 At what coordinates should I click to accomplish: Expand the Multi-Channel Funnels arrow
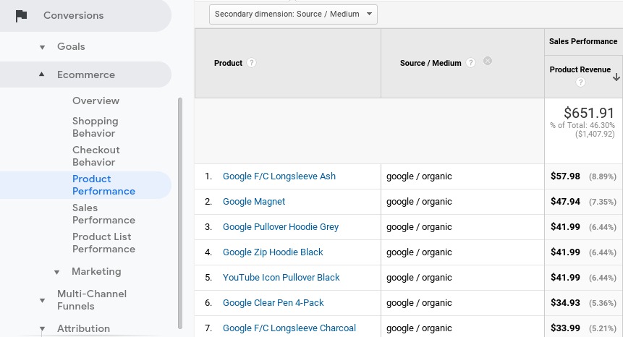42,301
